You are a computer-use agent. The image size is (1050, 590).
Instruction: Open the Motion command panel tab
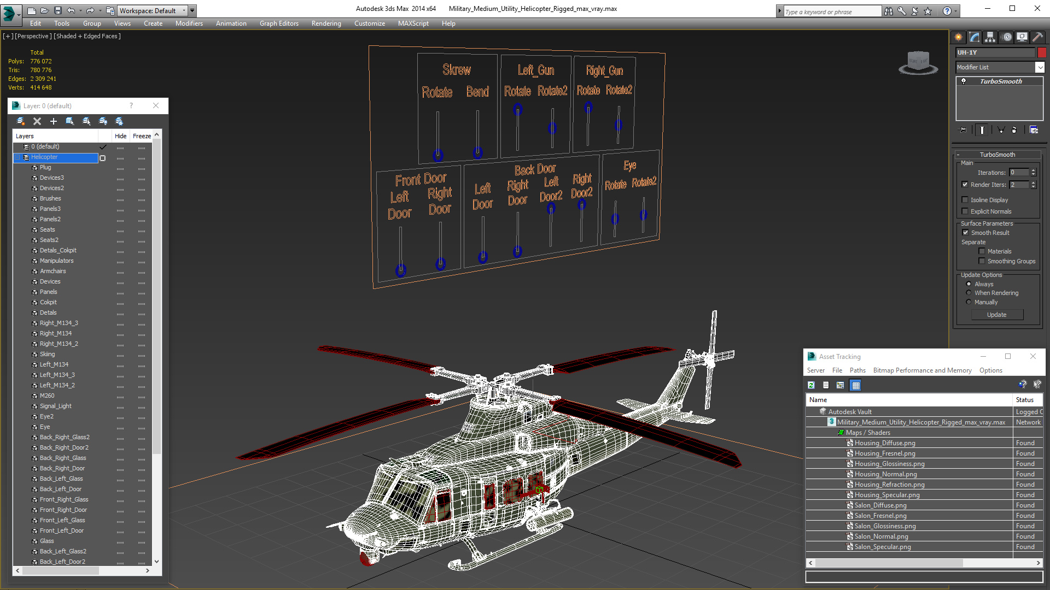coord(1007,37)
